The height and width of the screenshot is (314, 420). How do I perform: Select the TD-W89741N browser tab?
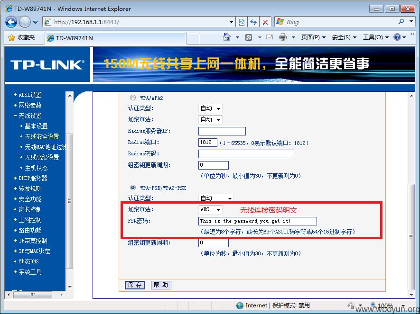tap(115, 38)
